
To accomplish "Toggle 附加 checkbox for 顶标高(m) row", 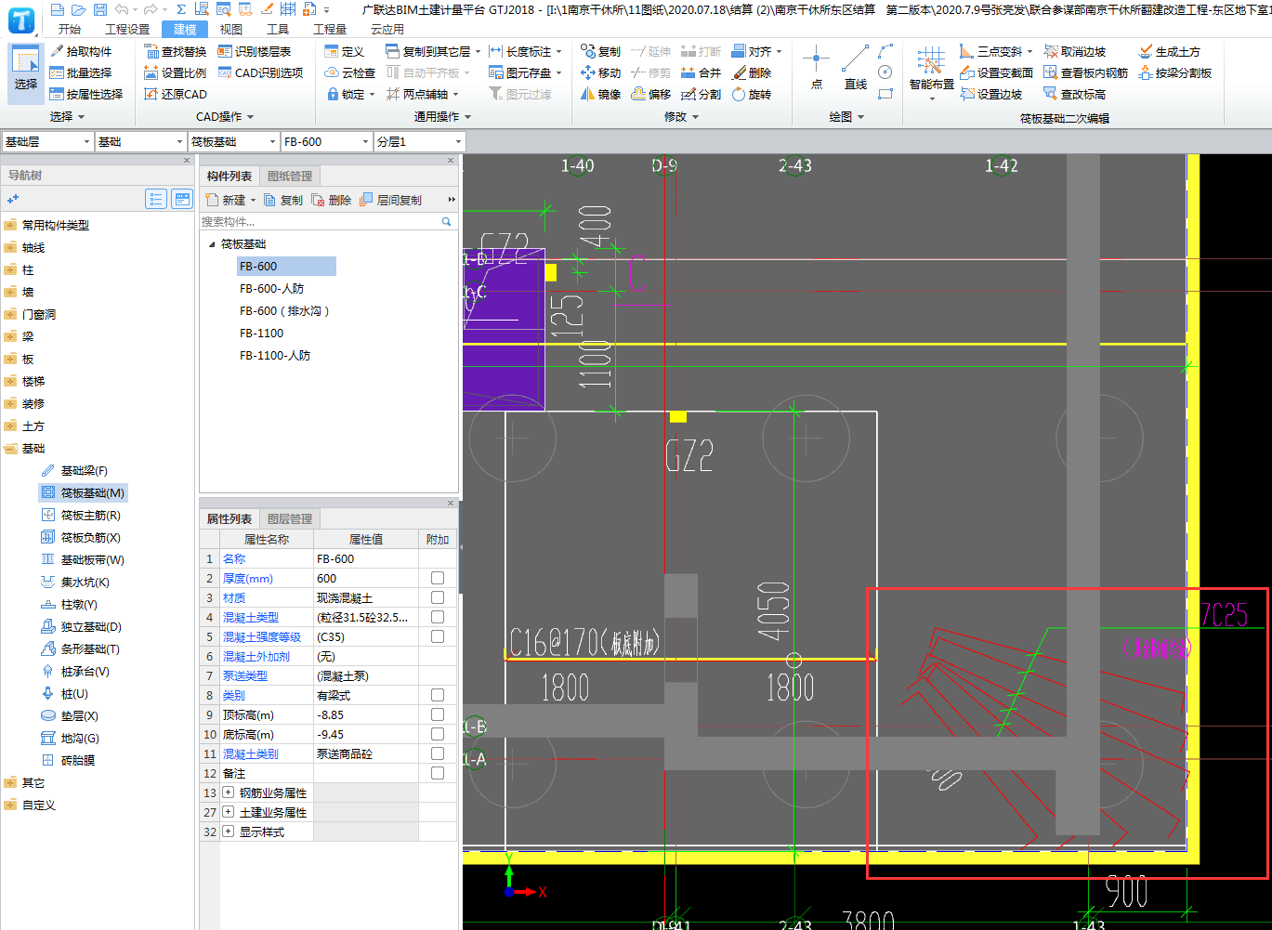I will (438, 714).
